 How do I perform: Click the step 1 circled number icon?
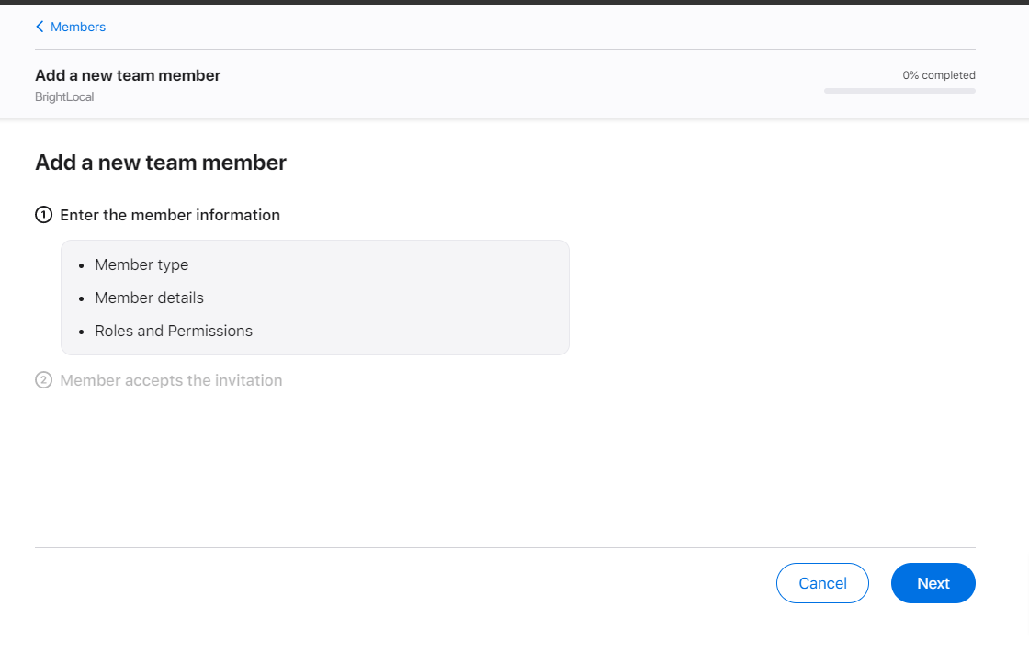(43, 215)
